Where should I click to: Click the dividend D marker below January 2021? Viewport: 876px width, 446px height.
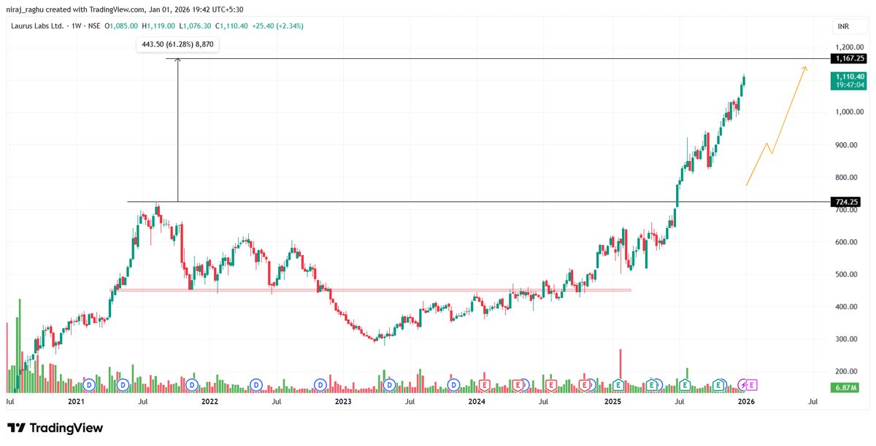tap(88, 384)
